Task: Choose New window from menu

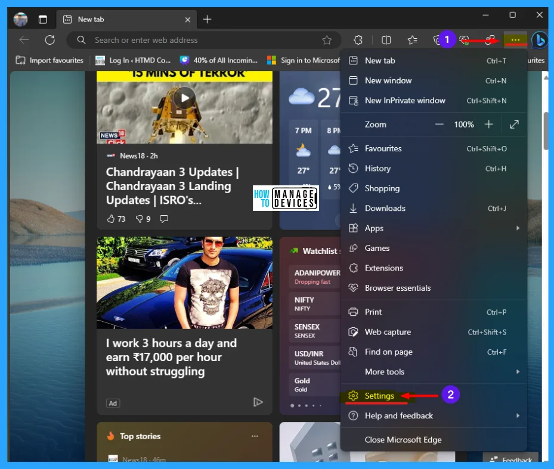Action: (434, 80)
